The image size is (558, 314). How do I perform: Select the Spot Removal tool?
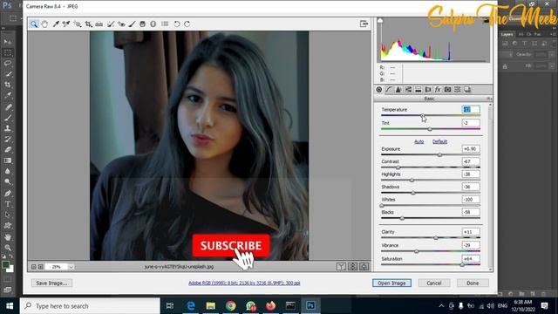click(111, 24)
